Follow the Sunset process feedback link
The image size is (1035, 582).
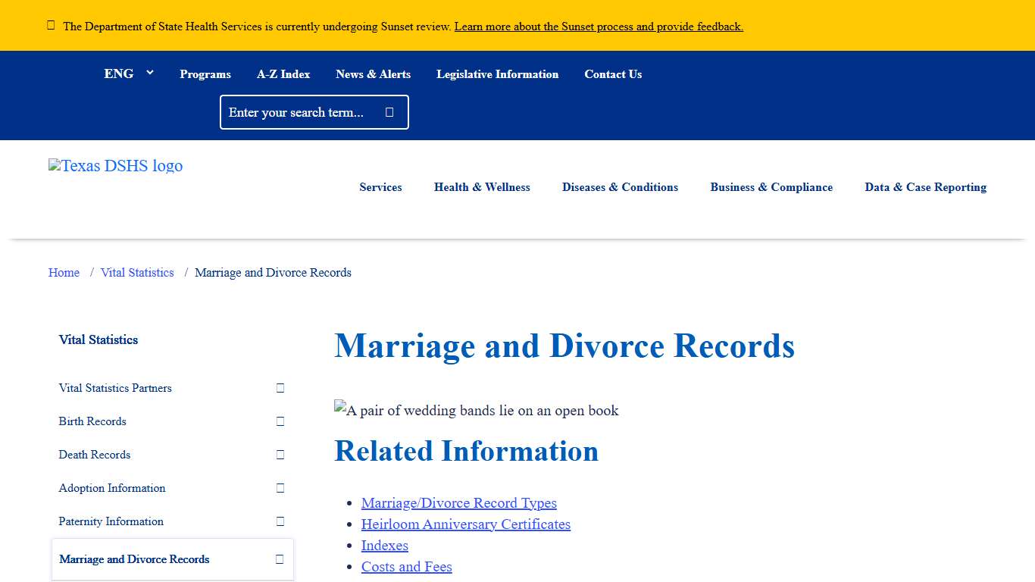pyautogui.click(x=599, y=26)
